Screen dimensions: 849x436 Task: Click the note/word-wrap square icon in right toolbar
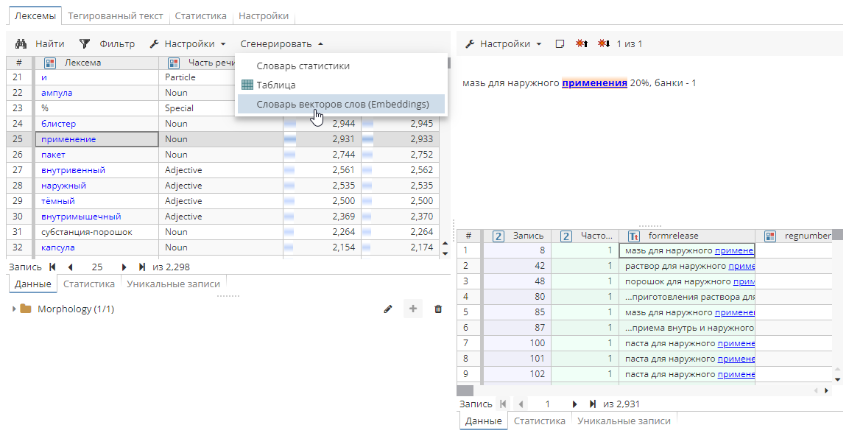coord(560,44)
